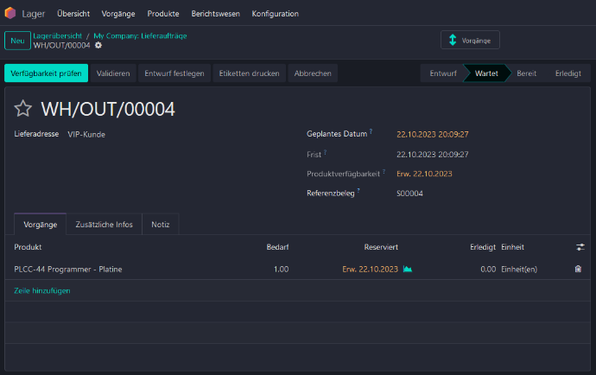Mark WH/OUT/00004 as favorite with star
596x375 pixels.
(x=22, y=109)
